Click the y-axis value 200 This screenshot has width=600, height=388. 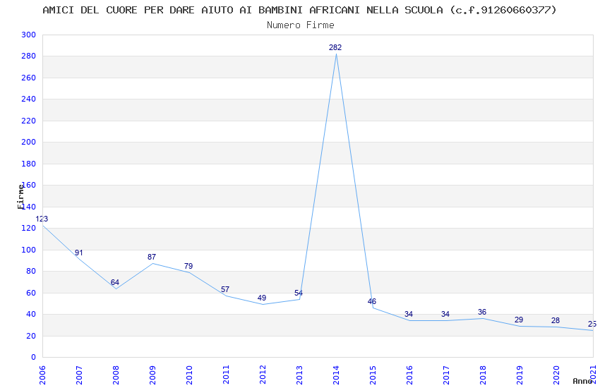pos(29,142)
